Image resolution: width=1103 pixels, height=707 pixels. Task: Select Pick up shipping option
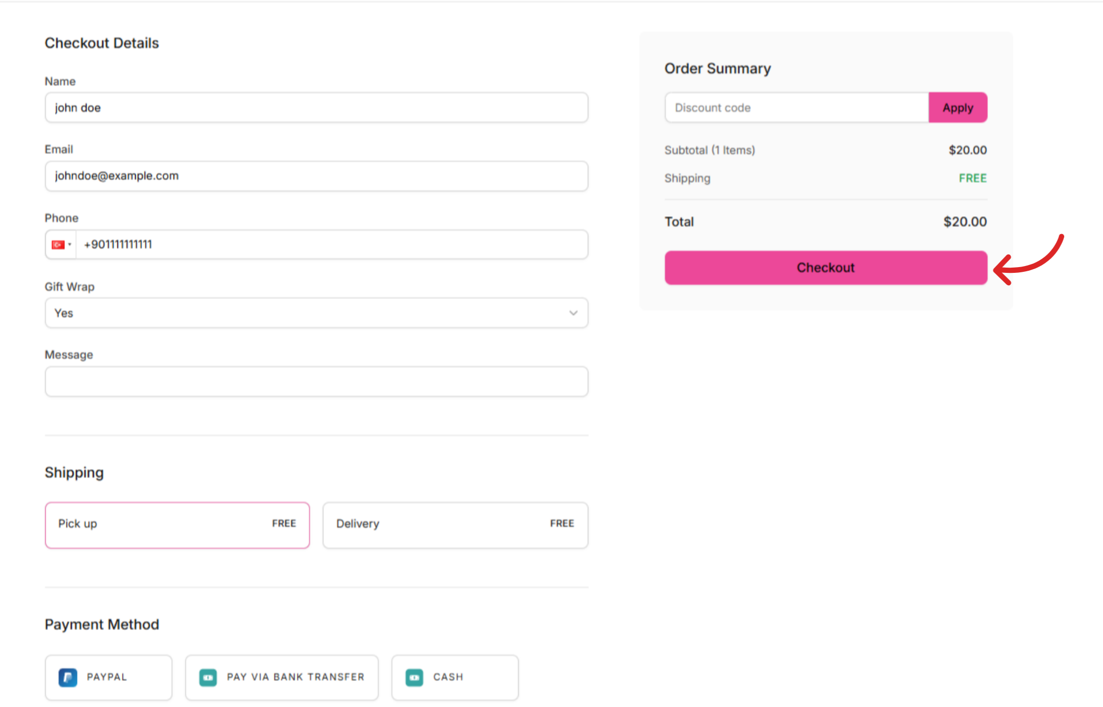[x=177, y=525]
